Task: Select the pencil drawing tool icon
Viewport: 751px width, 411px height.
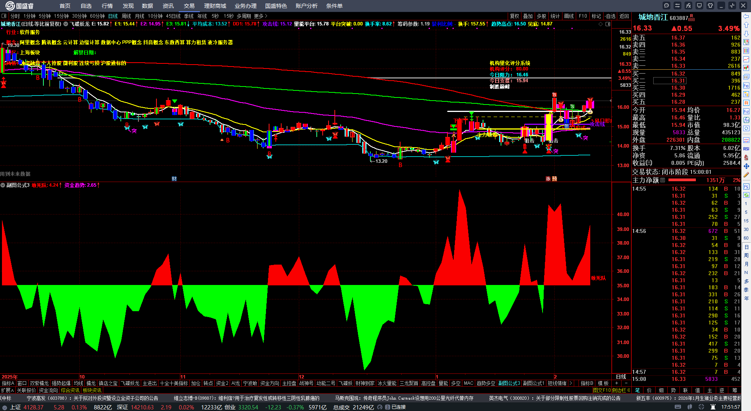Action: click(x=746, y=175)
